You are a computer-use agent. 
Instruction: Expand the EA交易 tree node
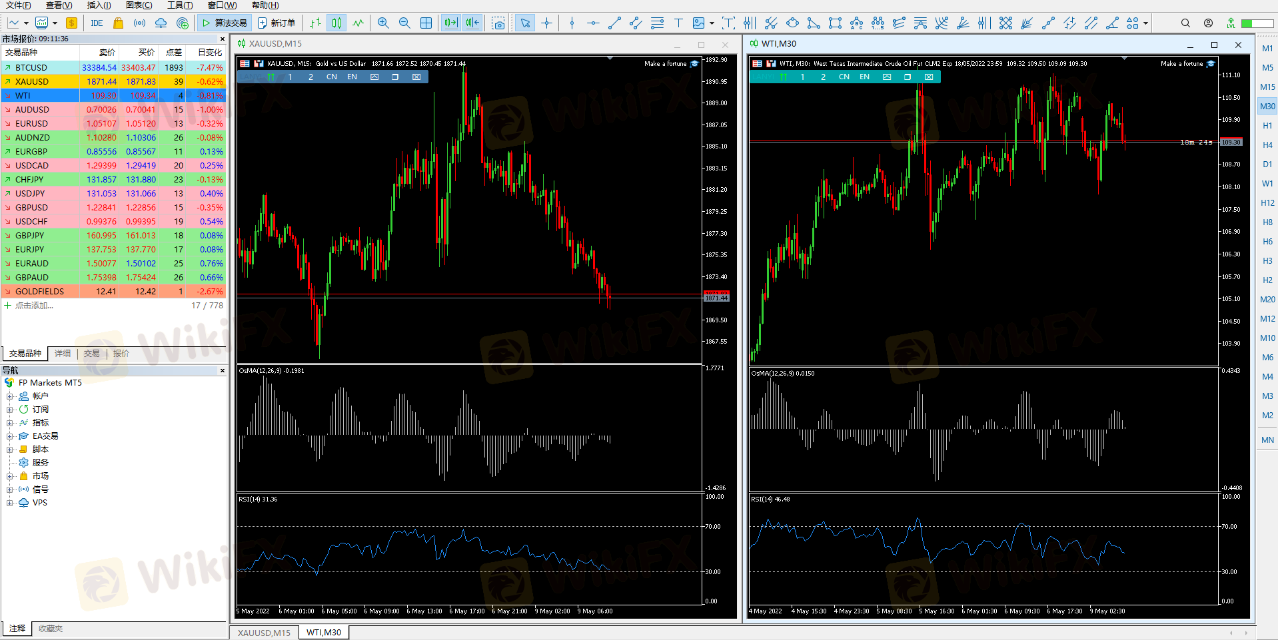[x=10, y=436]
